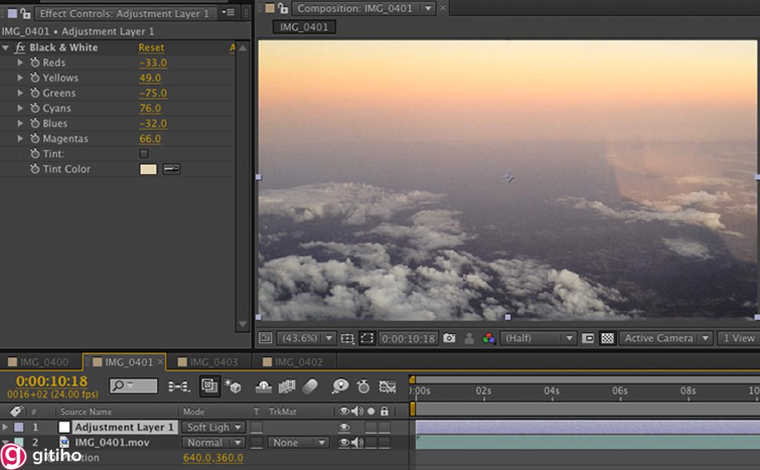Click Reset for Black & White effect
Screen dimensions: 760x470
[151, 48]
